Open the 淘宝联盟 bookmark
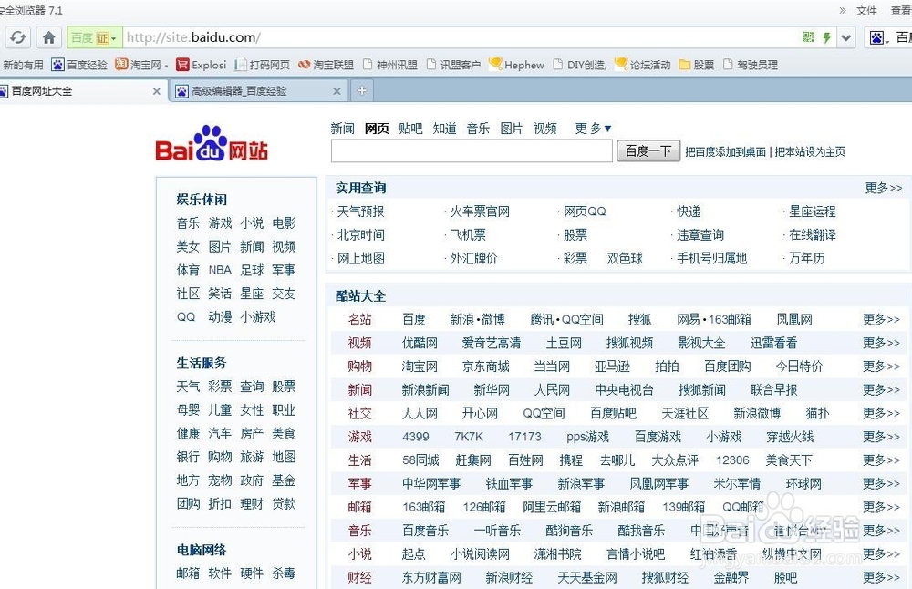 click(326, 65)
